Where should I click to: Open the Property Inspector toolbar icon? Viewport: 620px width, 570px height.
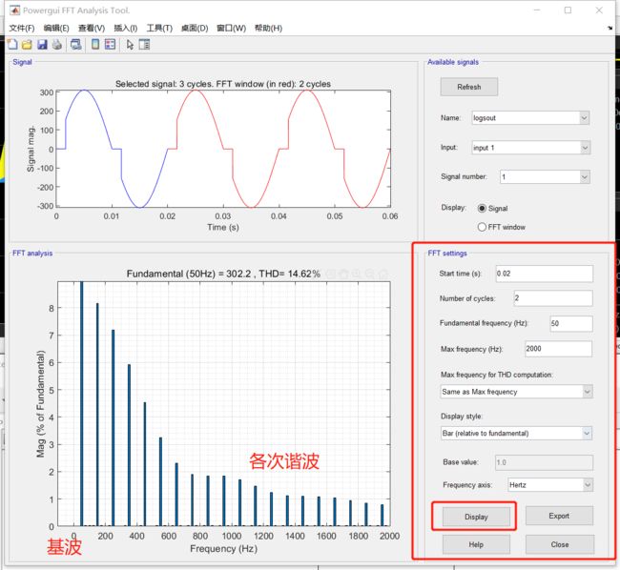[144, 44]
